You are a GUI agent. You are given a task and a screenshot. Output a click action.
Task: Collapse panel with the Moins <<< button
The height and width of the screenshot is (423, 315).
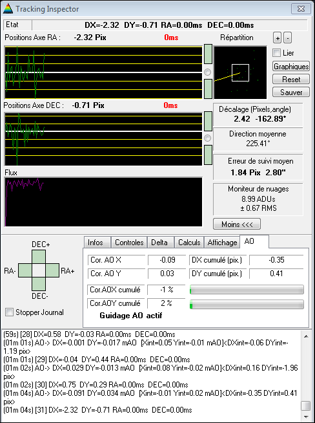coord(237,224)
